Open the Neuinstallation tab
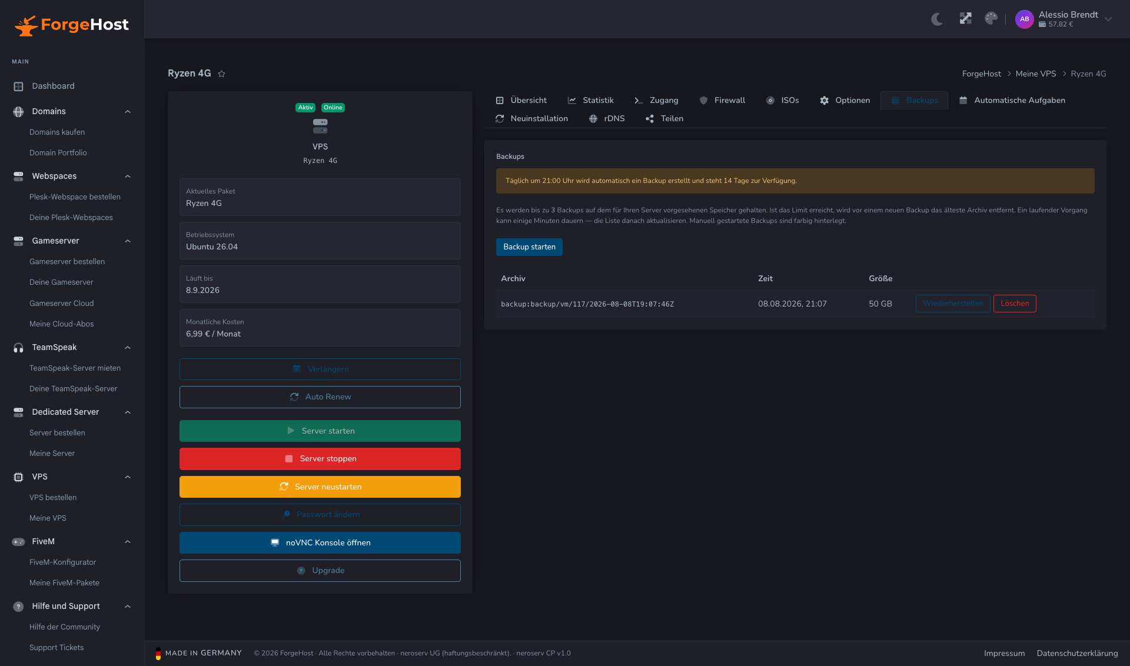 (x=532, y=119)
